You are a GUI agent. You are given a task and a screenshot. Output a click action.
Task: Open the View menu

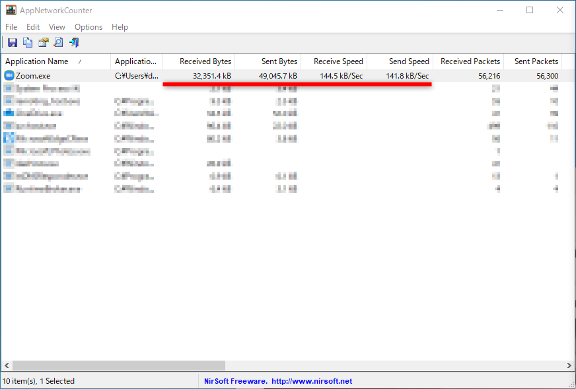[x=57, y=27]
